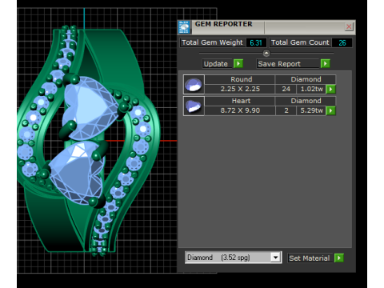
Task: Click the Diamond cell in the Heart row
Action: pos(306,101)
